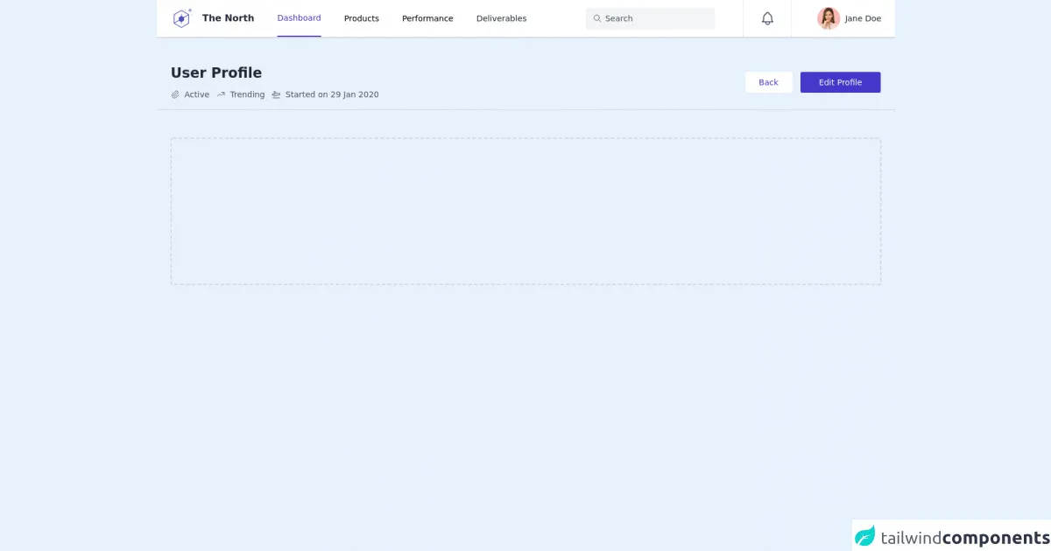The image size is (1051, 551).
Task: Select Deliverables in the navigation bar
Action: tap(501, 18)
